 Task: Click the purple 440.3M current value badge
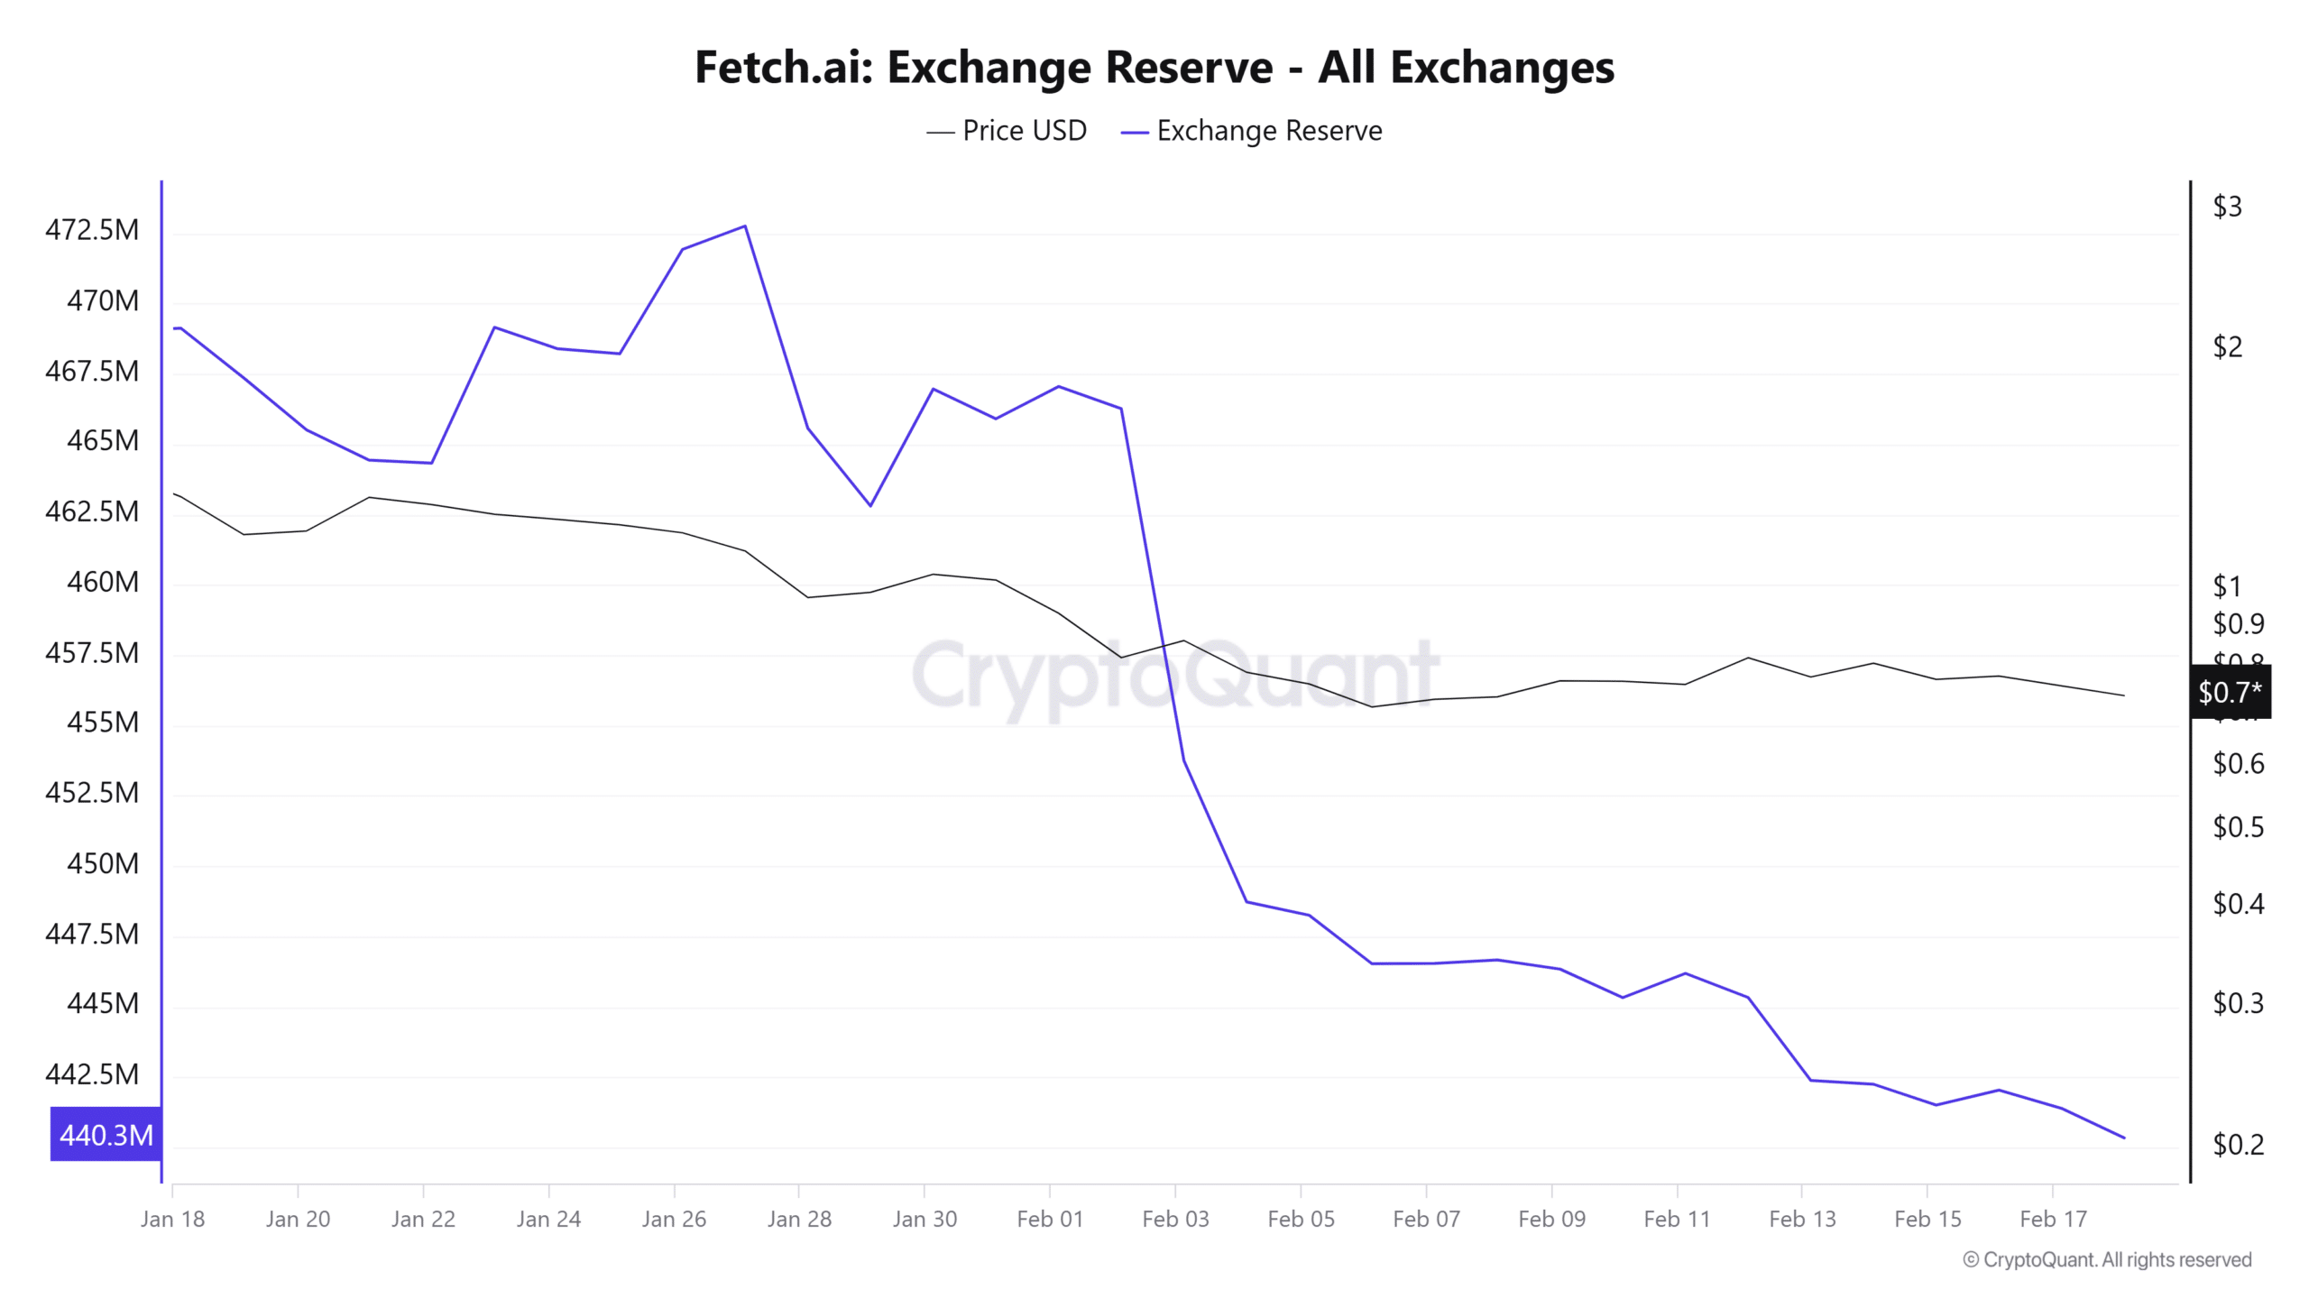[106, 1134]
